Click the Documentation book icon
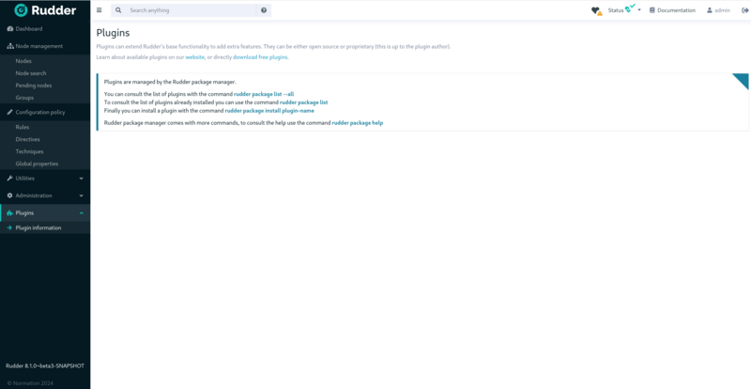The height and width of the screenshot is (389, 751). tap(651, 10)
